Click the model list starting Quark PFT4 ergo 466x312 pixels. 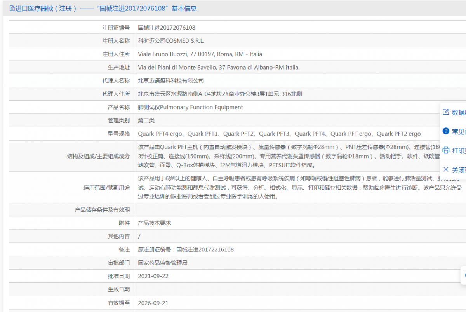(280, 134)
